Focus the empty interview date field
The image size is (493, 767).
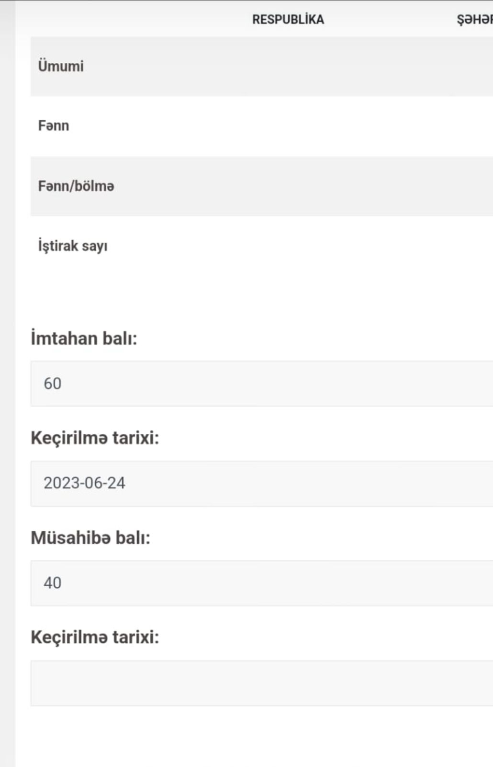262,683
